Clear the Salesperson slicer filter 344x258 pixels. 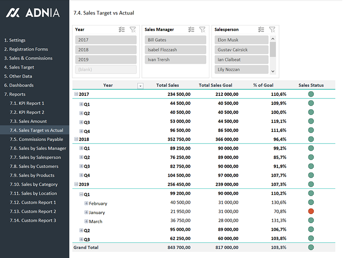pyautogui.click(x=272, y=30)
